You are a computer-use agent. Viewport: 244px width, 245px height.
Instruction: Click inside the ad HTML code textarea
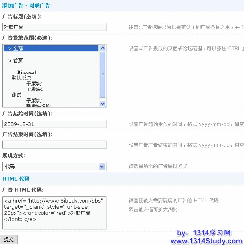(x=54, y=213)
